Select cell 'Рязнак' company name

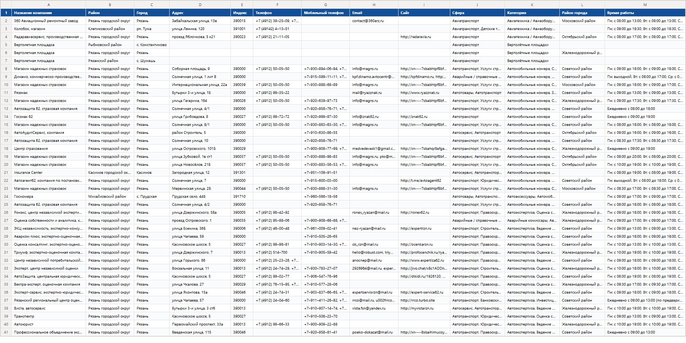click(x=49, y=93)
